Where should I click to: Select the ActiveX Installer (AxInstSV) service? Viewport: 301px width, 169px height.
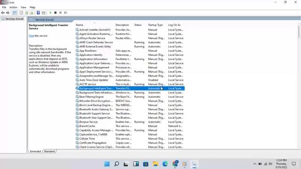point(130,30)
